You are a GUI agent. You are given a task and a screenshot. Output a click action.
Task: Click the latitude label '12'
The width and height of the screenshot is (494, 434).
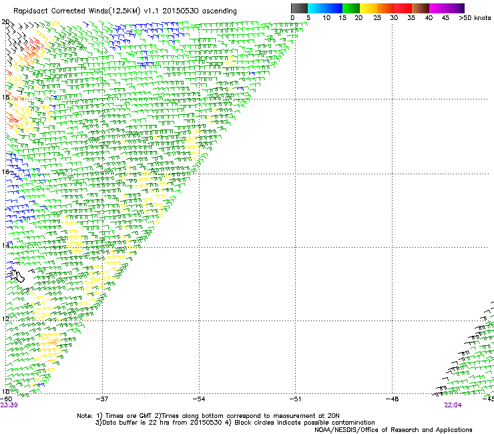click(5, 318)
